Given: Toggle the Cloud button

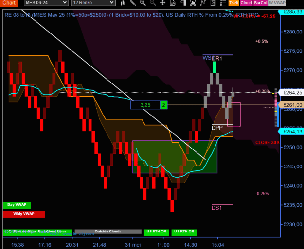Looking at the screenshot, I should pyautogui.click(x=246, y=3).
